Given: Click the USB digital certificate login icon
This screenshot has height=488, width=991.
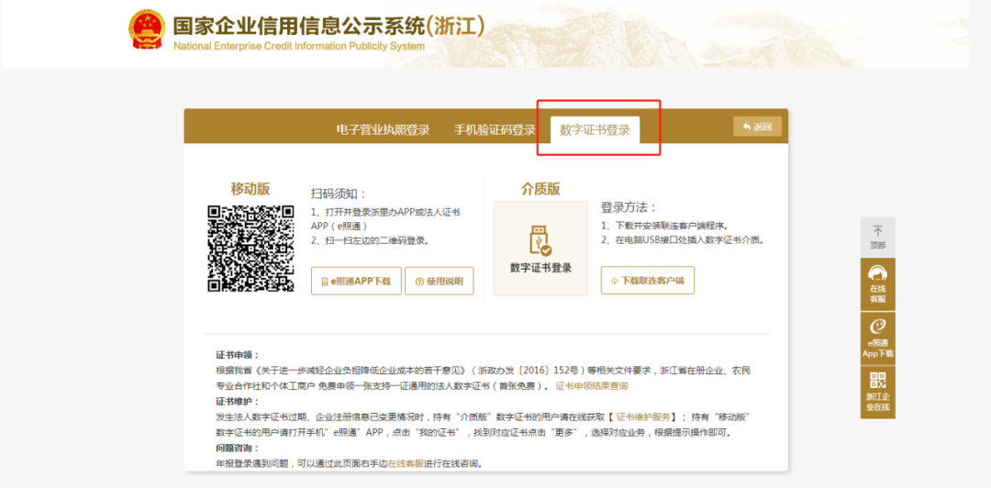Looking at the screenshot, I should pyautogui.click(x=540, y=240).
